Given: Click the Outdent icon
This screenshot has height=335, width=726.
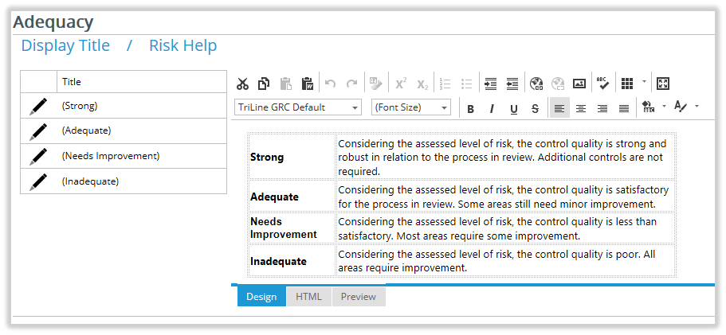Looking at the screenshot, I should [x=512, y=84].
